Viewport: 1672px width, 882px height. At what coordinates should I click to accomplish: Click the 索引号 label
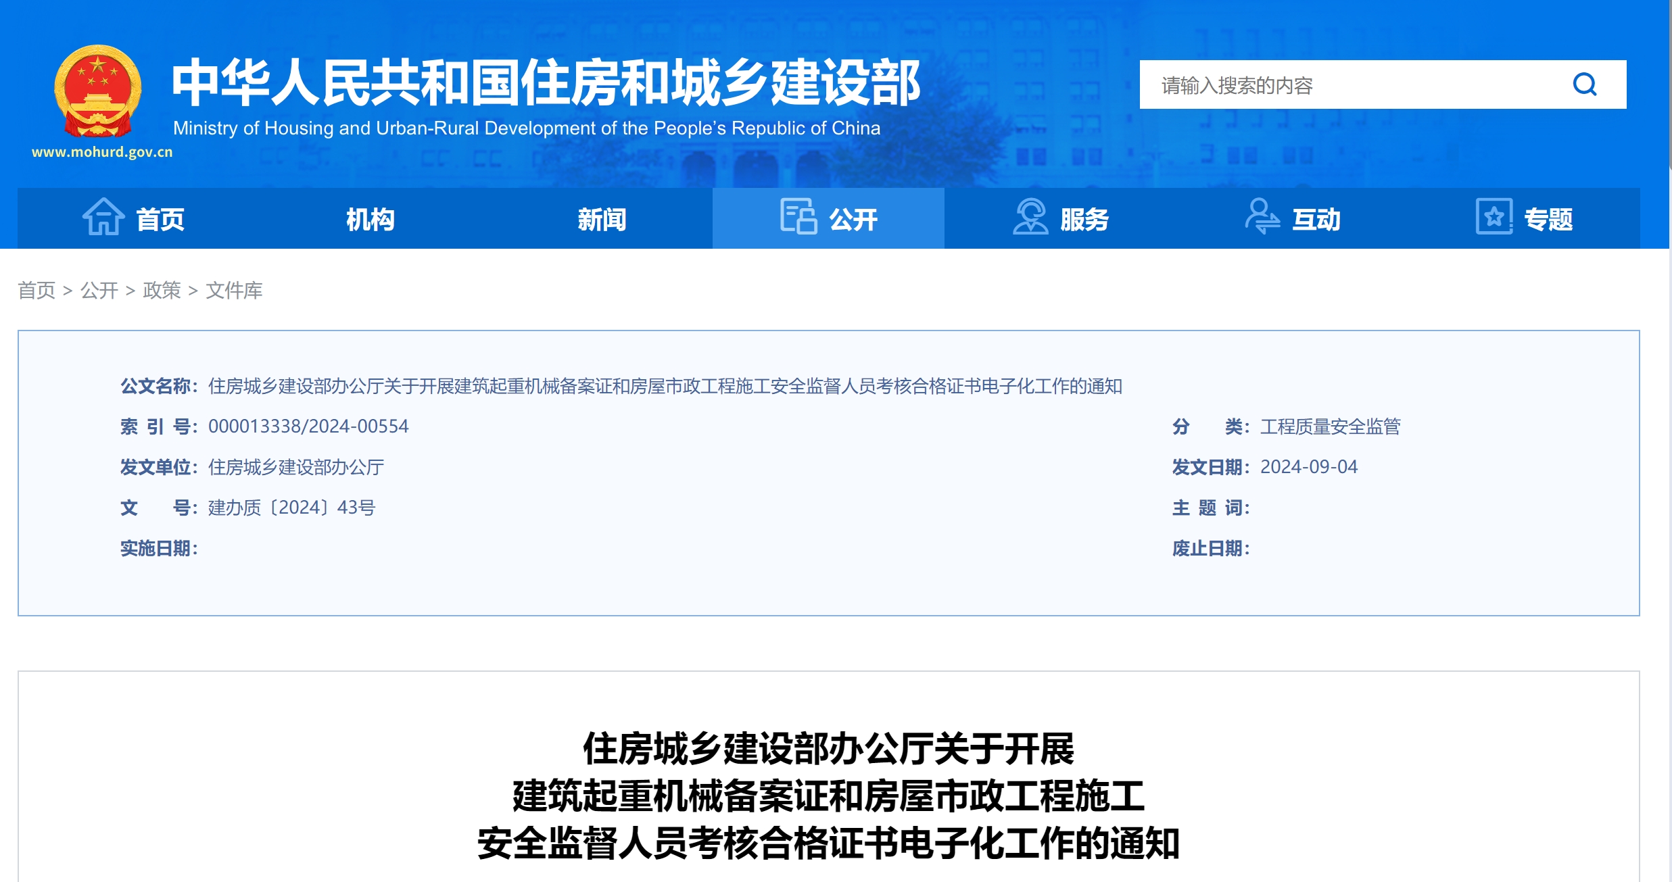(159, 426)
